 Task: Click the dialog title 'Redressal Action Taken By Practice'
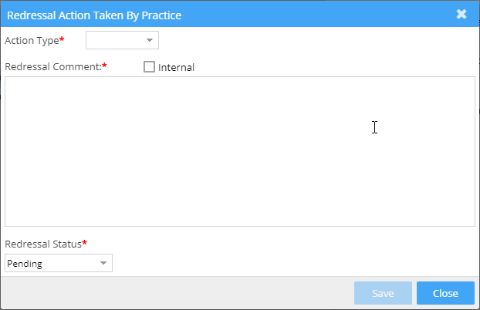point(94,15)
